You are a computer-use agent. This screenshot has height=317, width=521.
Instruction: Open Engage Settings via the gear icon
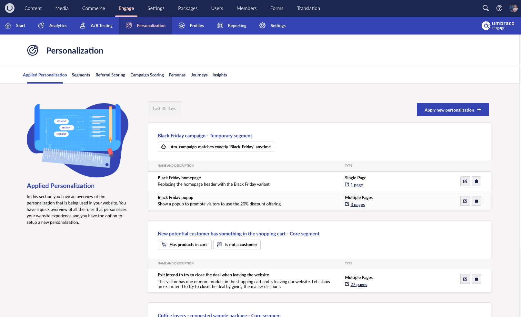point(262,25)
